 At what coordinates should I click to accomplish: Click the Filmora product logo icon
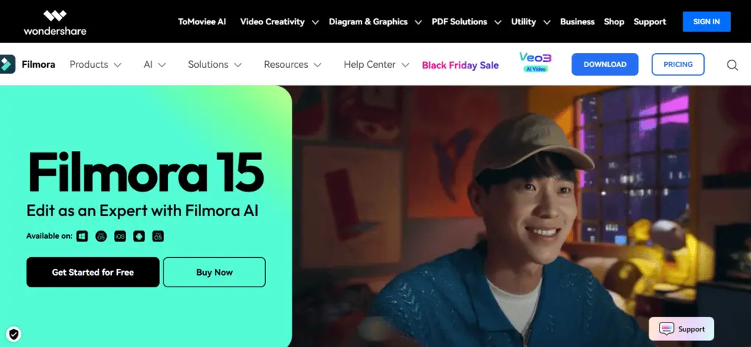[7, 64]
